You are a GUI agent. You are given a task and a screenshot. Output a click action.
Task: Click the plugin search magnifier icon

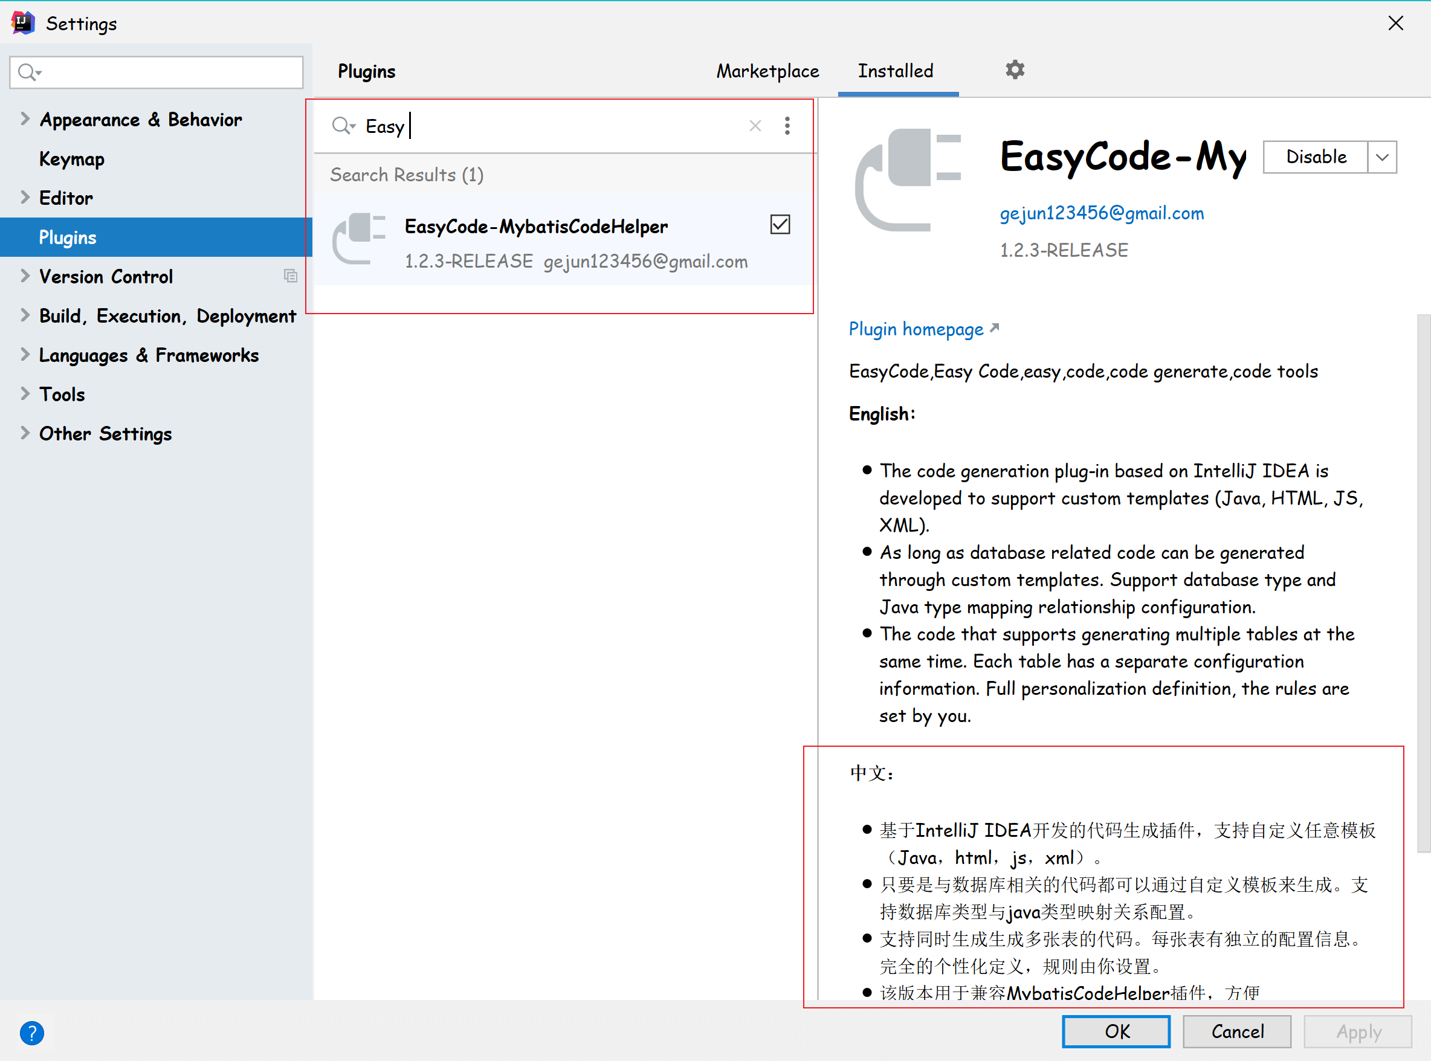[x=342, y=126]
